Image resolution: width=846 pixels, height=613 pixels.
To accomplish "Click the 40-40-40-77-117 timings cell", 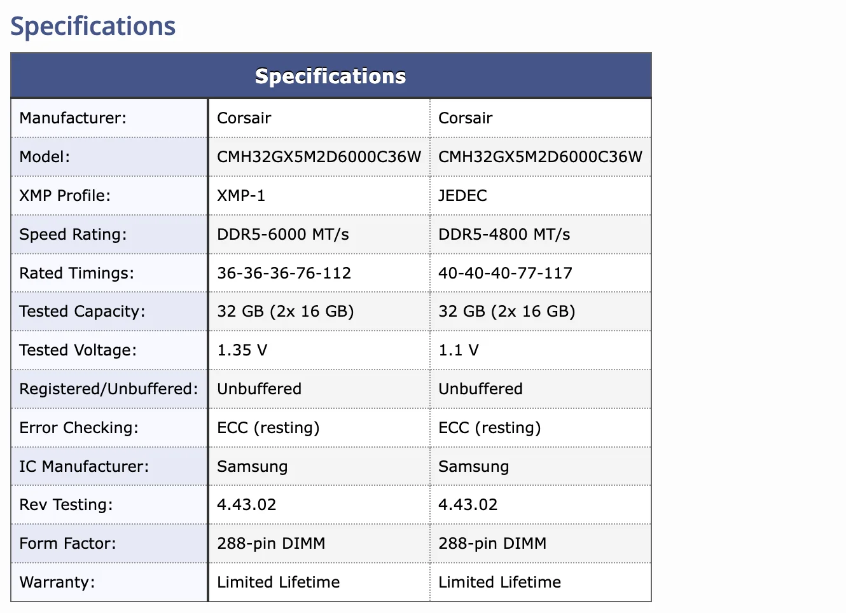I will pyautogui.click(x=541, y=273).
